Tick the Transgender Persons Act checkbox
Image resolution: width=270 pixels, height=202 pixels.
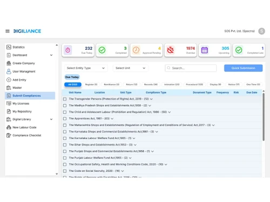[x=65, y=99]
